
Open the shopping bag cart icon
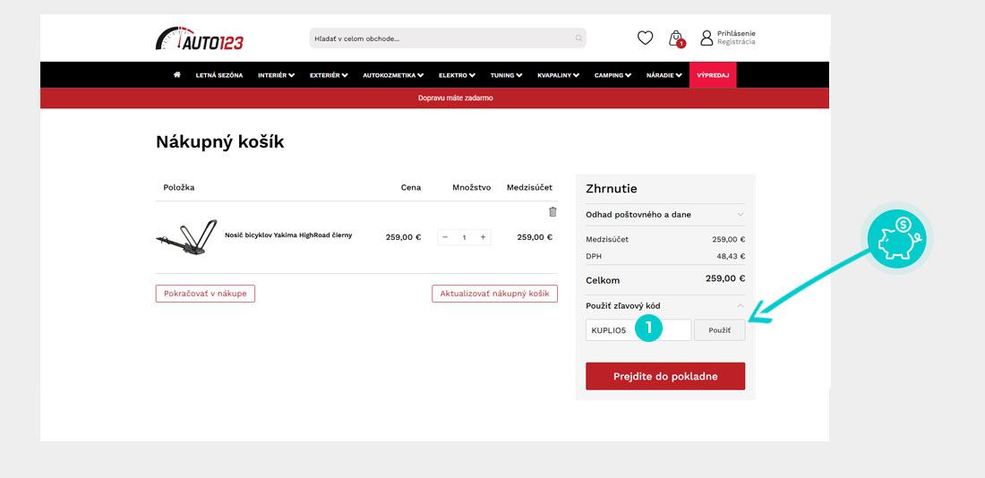676,38
